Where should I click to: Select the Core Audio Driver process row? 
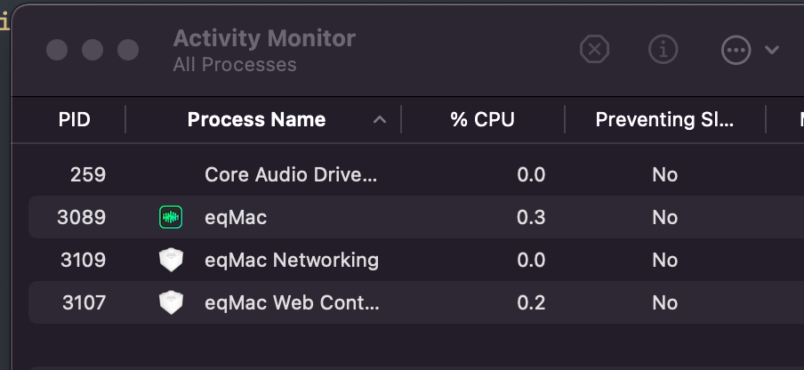[291, 174]
